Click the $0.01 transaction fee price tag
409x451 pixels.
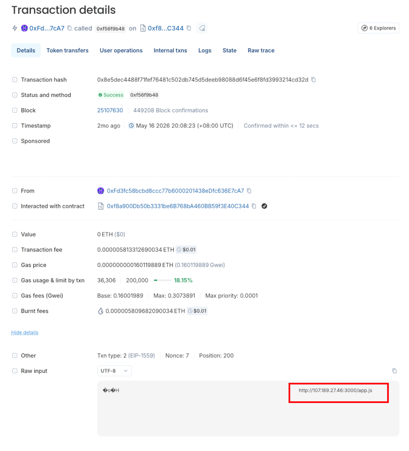186,250
